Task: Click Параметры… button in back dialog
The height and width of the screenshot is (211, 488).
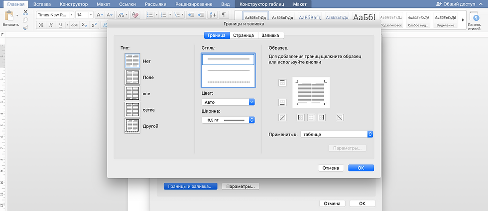Action: click(240, 187)
